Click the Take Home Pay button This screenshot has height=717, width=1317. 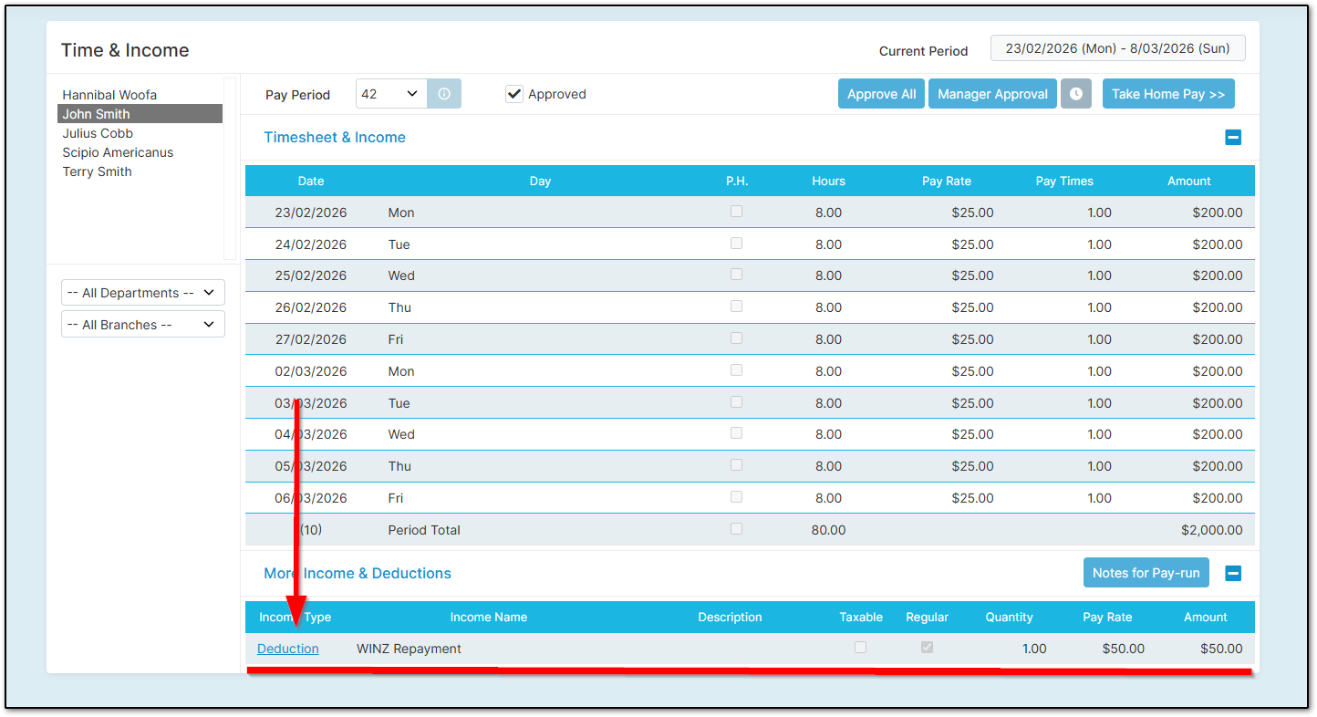(1168, 93)
